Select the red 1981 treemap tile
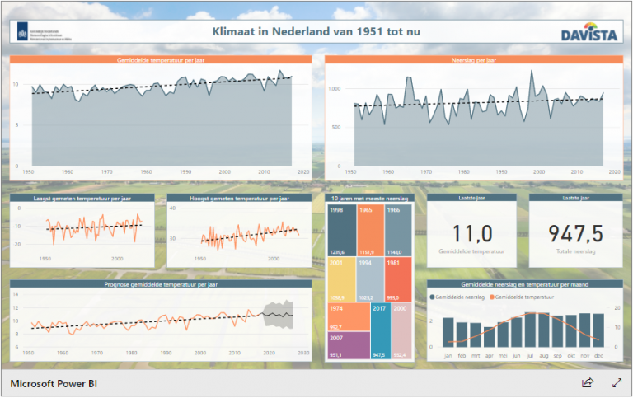Viewport: 633px width, 398px height. pyautogui.click(x=398, y=279)
